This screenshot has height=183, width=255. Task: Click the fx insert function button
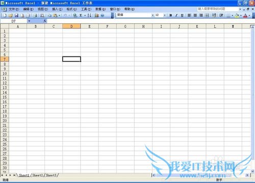[45, 21]
